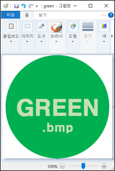
Task: Maximize the Paint window
Action: click(90, 6)
